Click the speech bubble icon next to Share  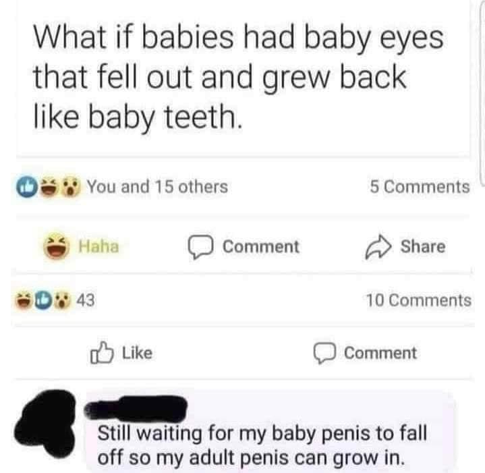pos(200,247)
